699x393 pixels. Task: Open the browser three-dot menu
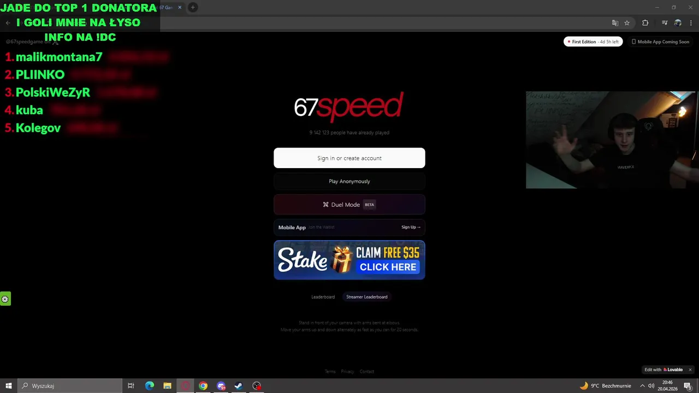coord(691,23)
